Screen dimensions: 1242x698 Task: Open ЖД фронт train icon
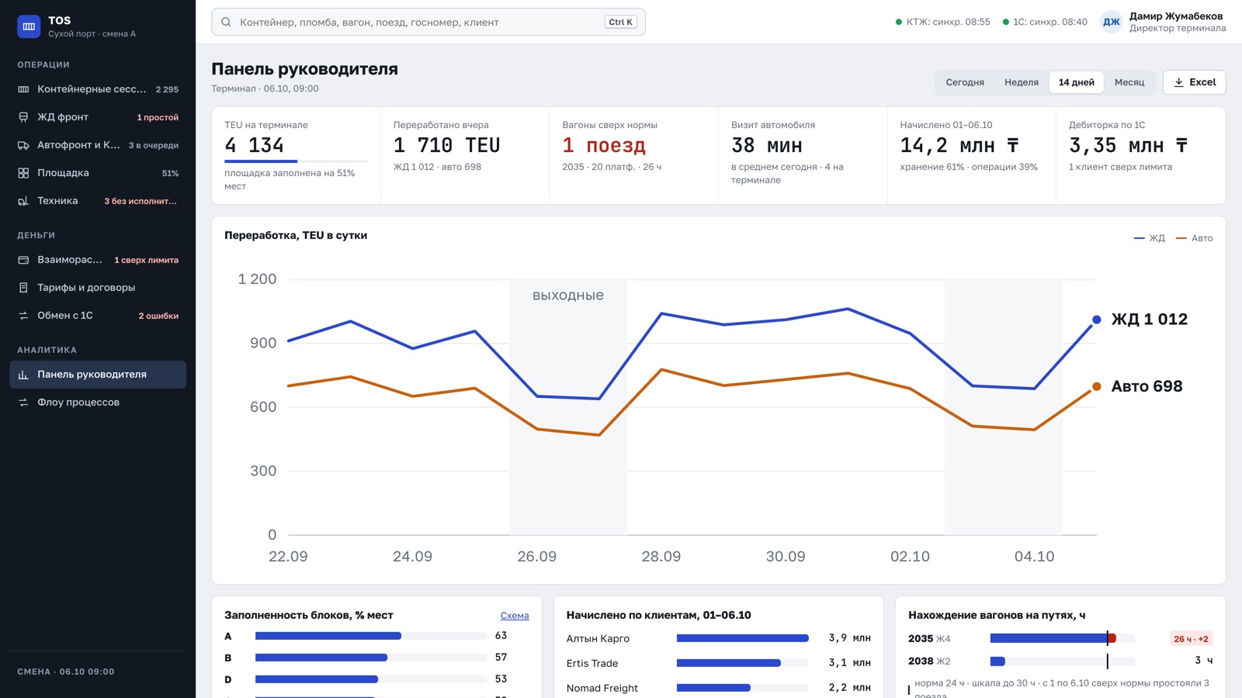click(23, 117)
